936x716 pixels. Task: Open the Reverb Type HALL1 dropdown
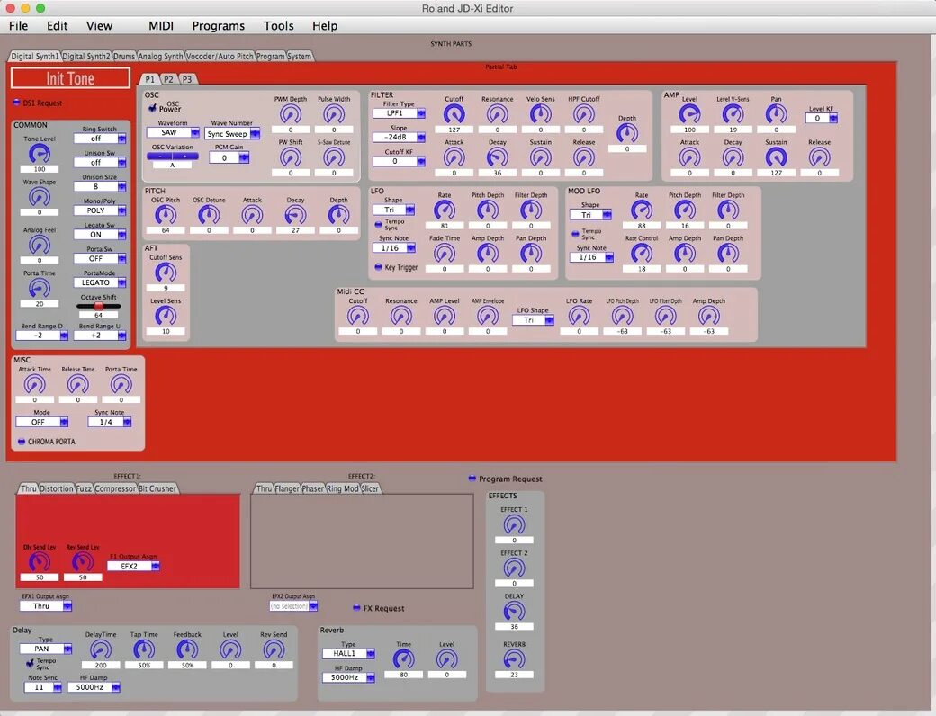click(348, 653)
